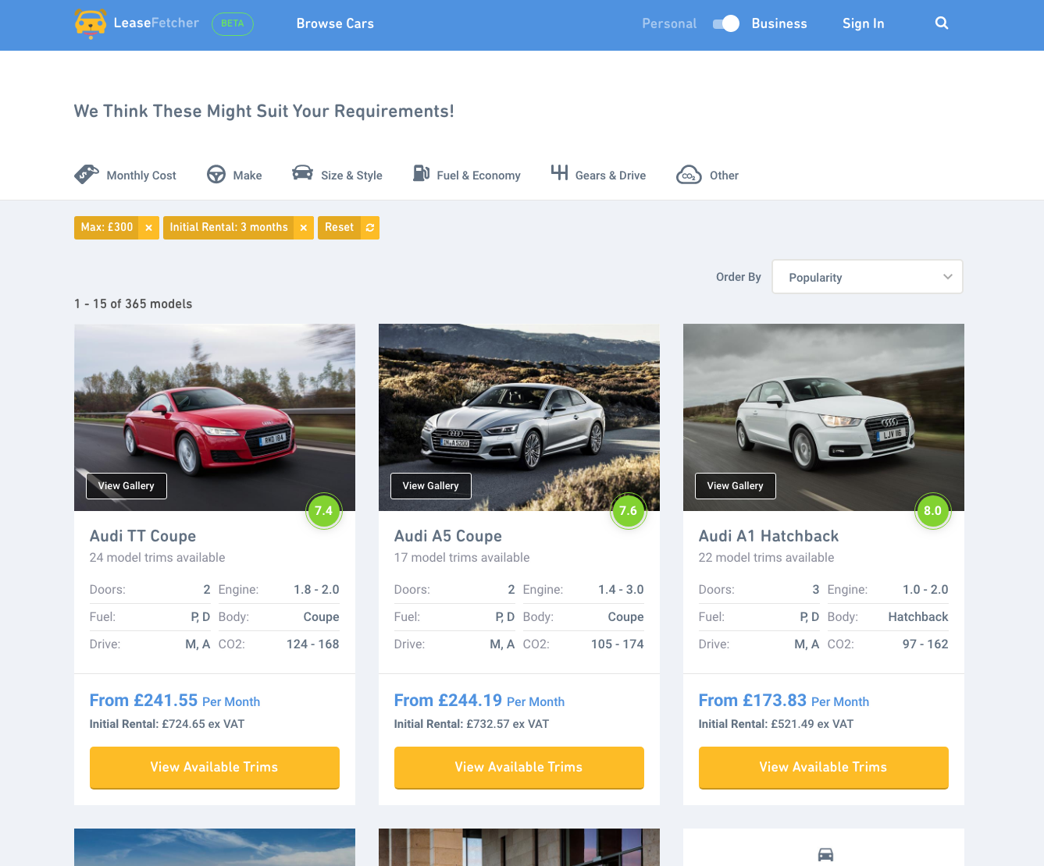
Task: Click the From £173.83 Per Month price
Action: pos(784,701)
